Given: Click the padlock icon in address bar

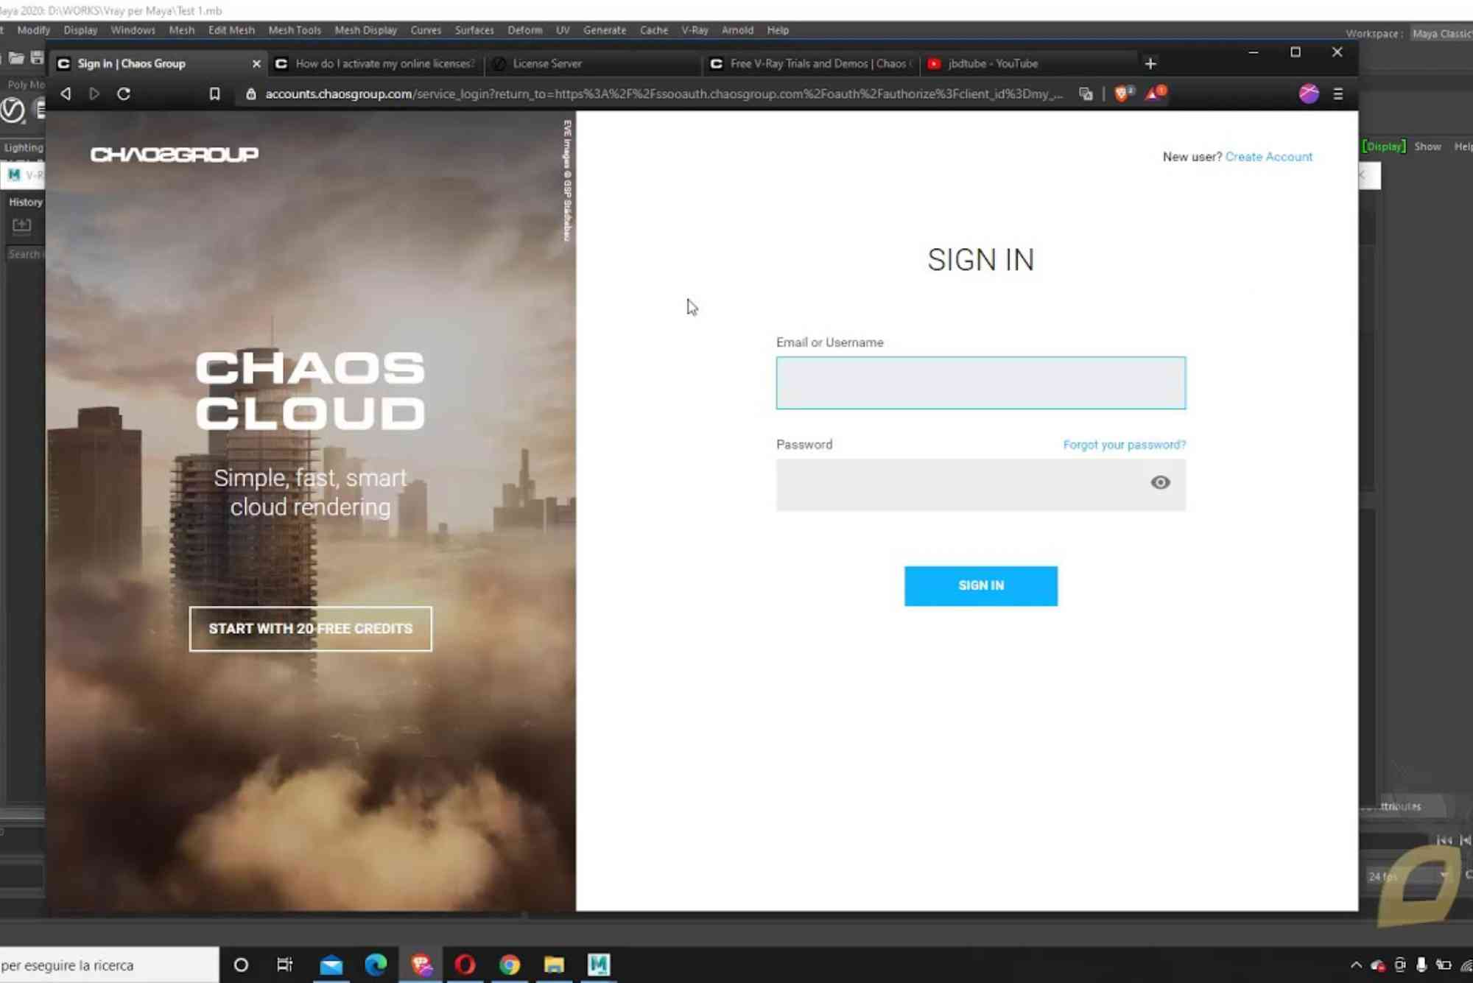Looking at the screenshot, I should pos(251,94).
